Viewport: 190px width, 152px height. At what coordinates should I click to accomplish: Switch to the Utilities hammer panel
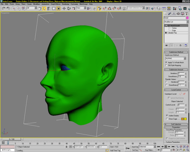coord(187,14)
